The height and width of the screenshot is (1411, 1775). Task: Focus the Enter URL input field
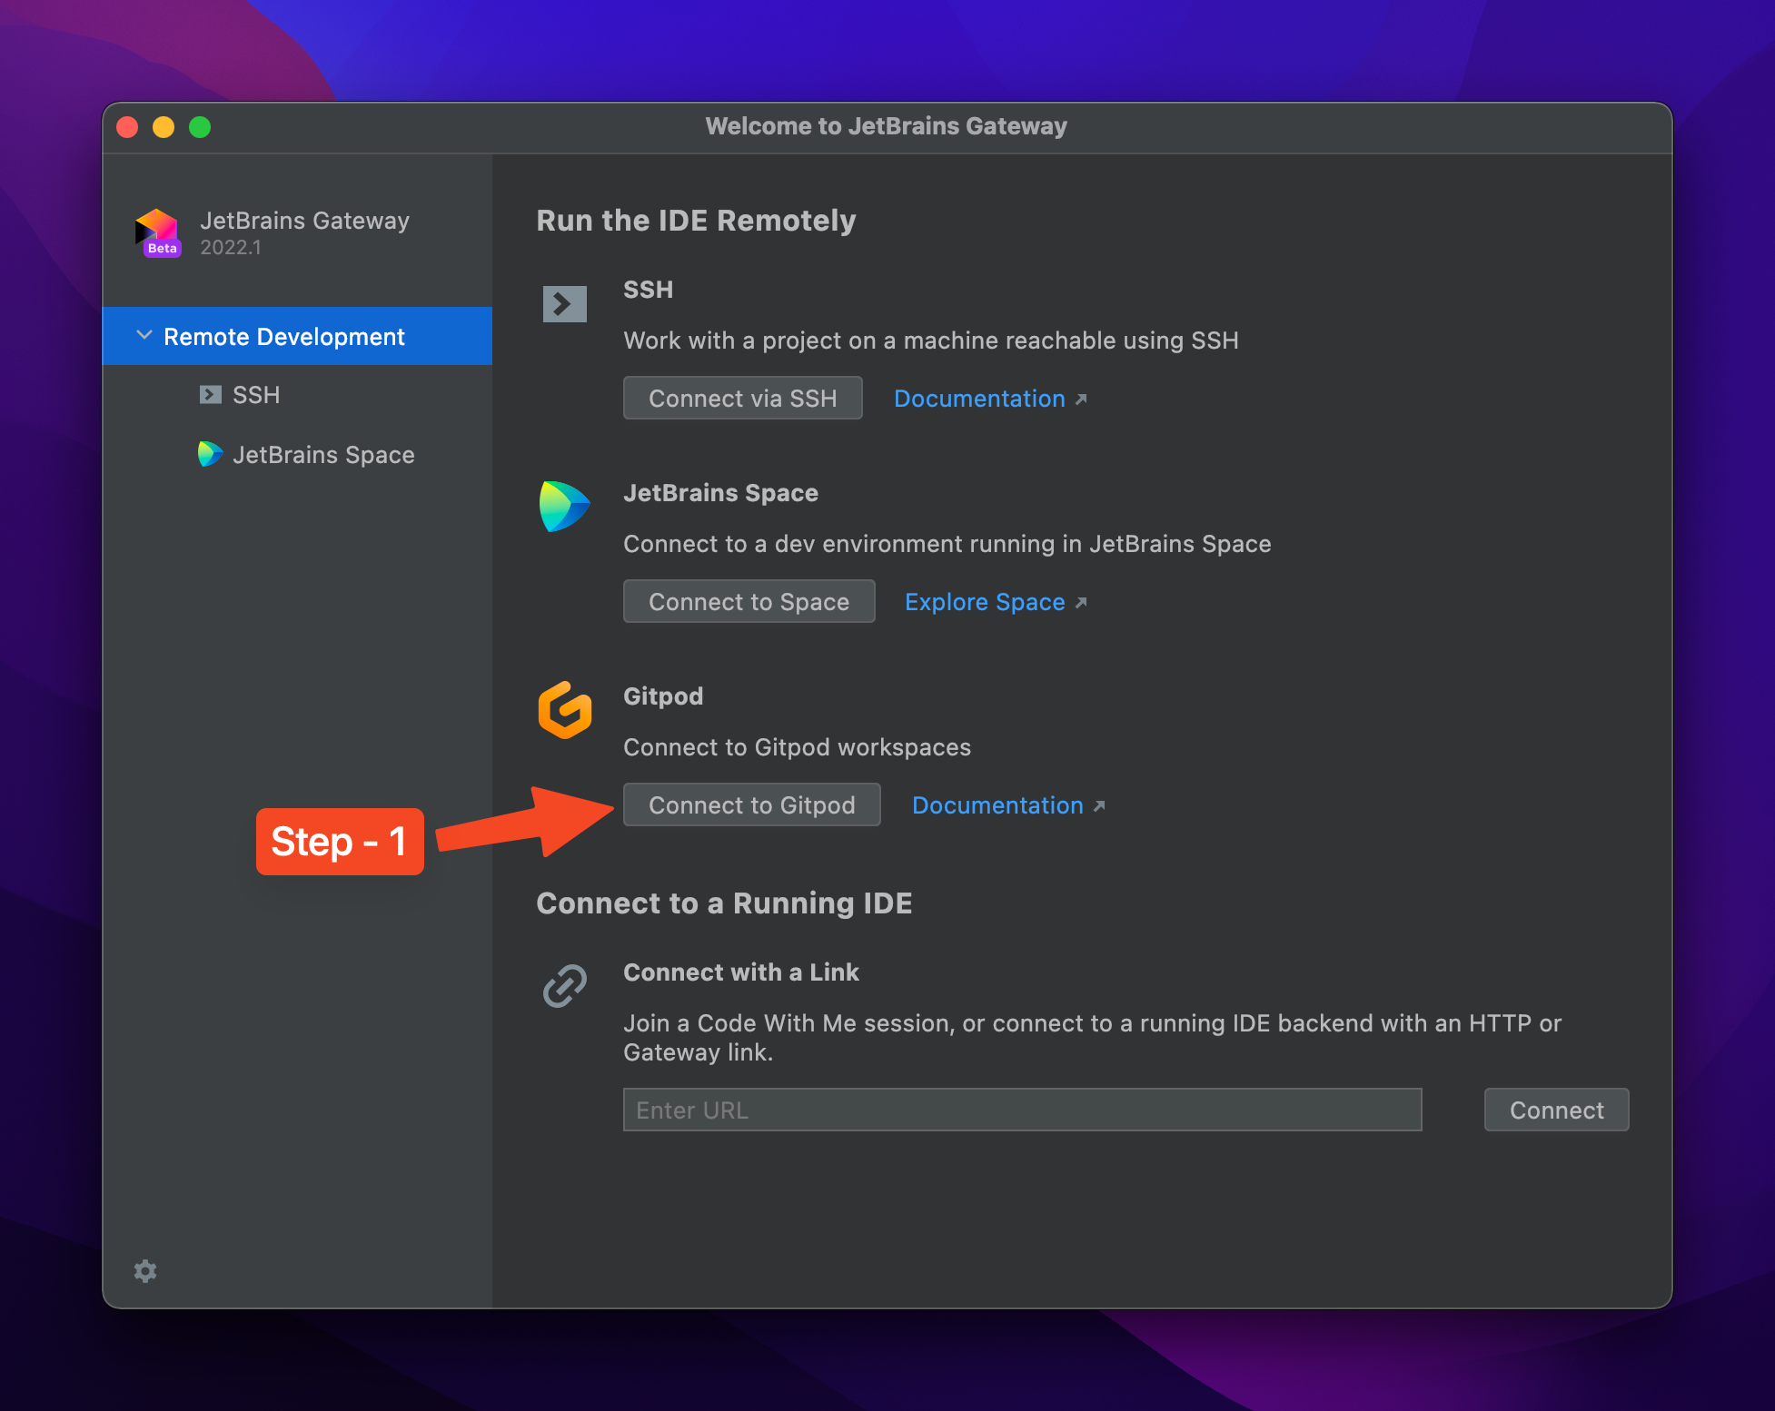tap(1022, 1110)
